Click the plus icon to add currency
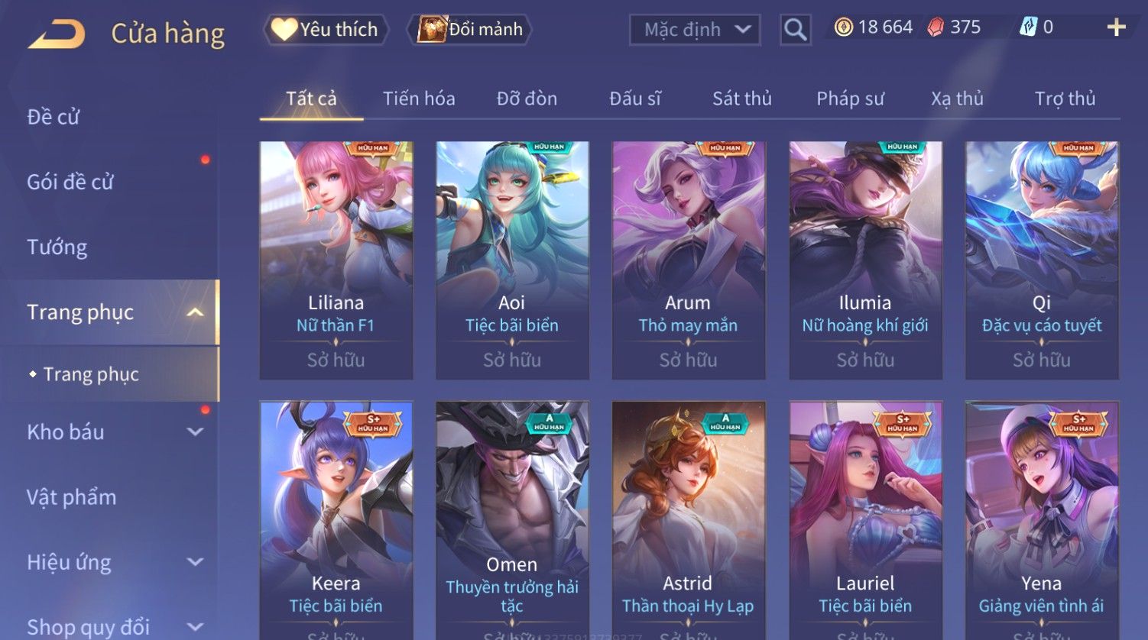 (1117, 27)
